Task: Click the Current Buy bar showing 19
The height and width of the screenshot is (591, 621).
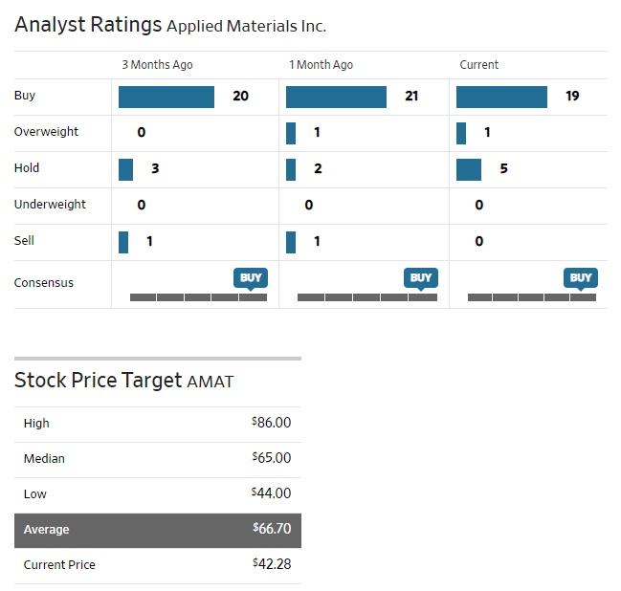Action: click(501, 97)
